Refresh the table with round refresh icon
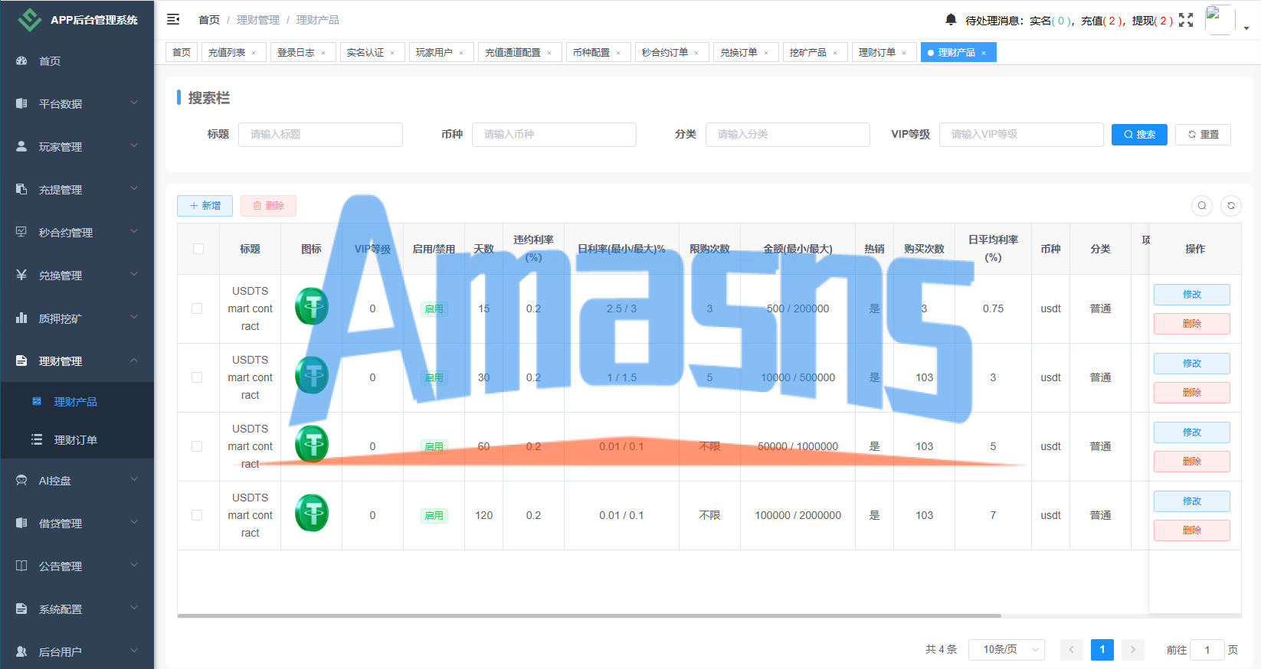 pos(1231,205)
